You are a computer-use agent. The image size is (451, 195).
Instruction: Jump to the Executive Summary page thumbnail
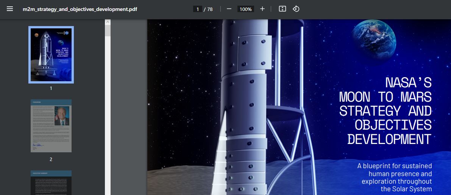pyautogui.click(x=51, y=183)
